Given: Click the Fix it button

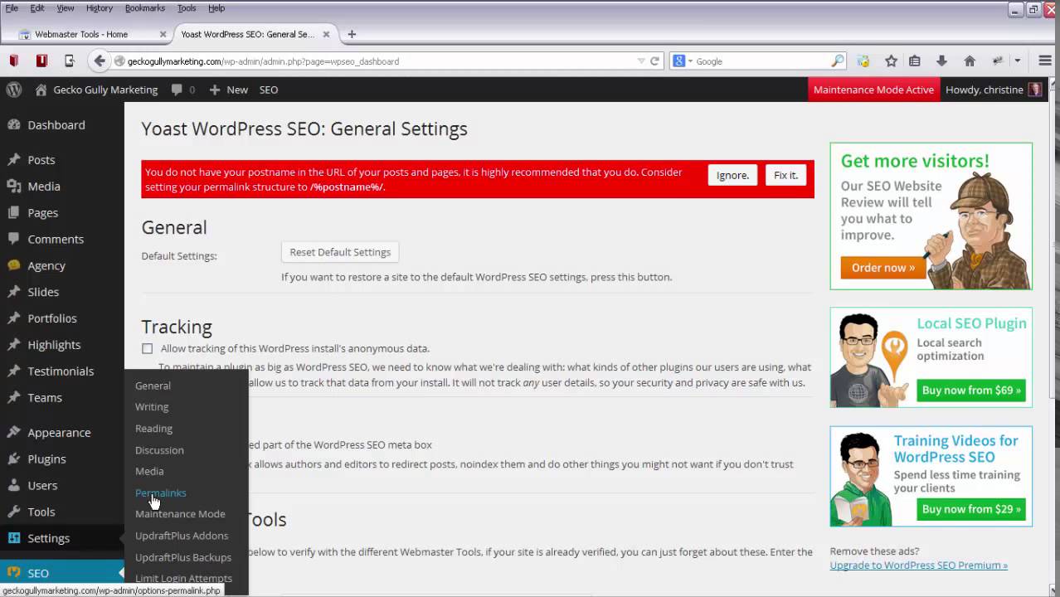Looking at the screenshot, I should point(785,175).
